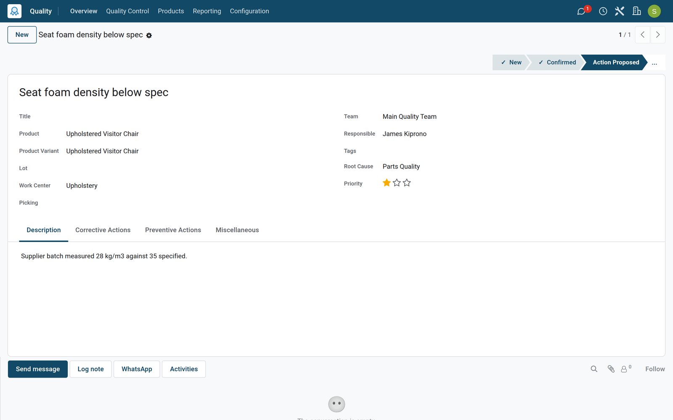The width and height of the screenshot is (673, 420).
Task: Open the company switcher building icon
Action: (637, 11)
